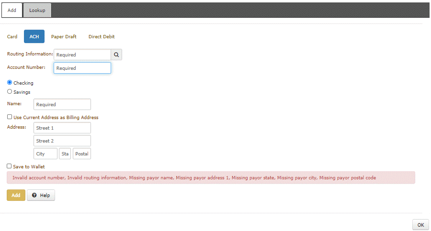The width and height of the screenshot is (431, 231).
Task: Click the Street 1 address field
Action: click(62, 128)
